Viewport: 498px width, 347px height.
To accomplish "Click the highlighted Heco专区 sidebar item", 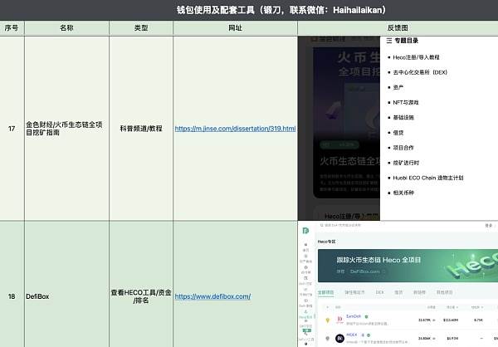I will (305, 315).
